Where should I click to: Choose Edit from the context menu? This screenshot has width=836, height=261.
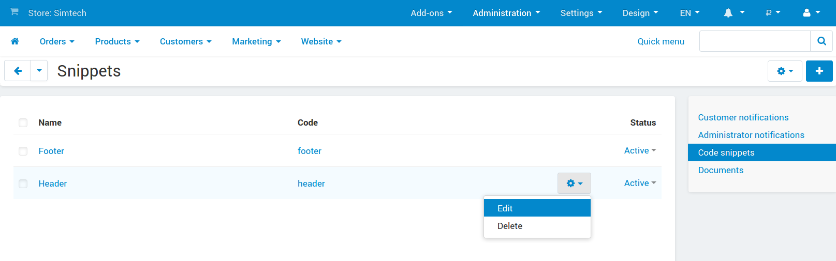tap(537, 208)
